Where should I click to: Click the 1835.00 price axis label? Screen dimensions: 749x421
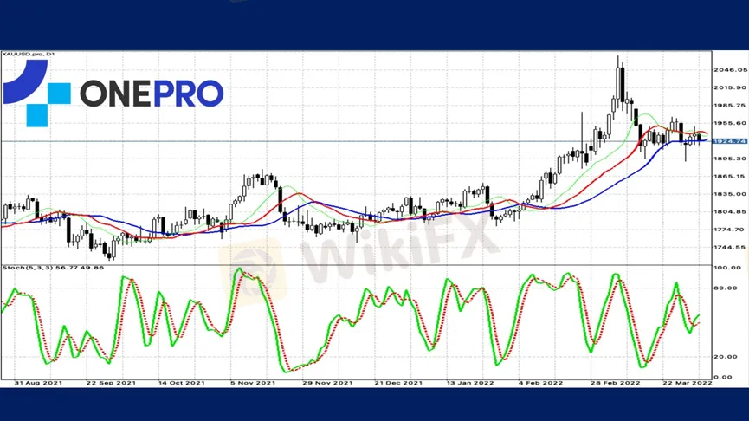pos(729,194)
